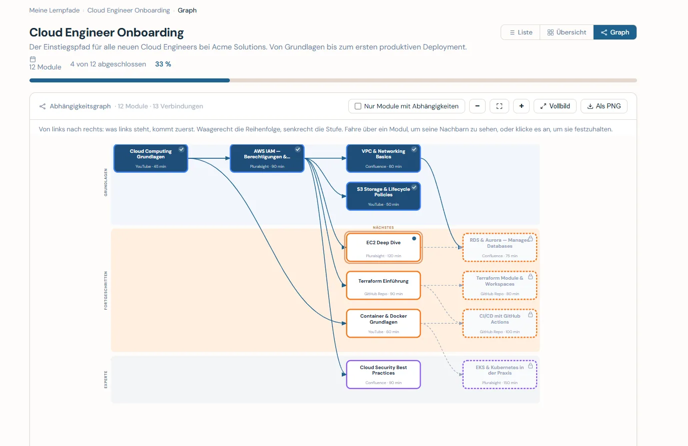Click the Abhängigkeitsgraph share icon
This screenshot has width=688, height=446.
coord(42,106)
